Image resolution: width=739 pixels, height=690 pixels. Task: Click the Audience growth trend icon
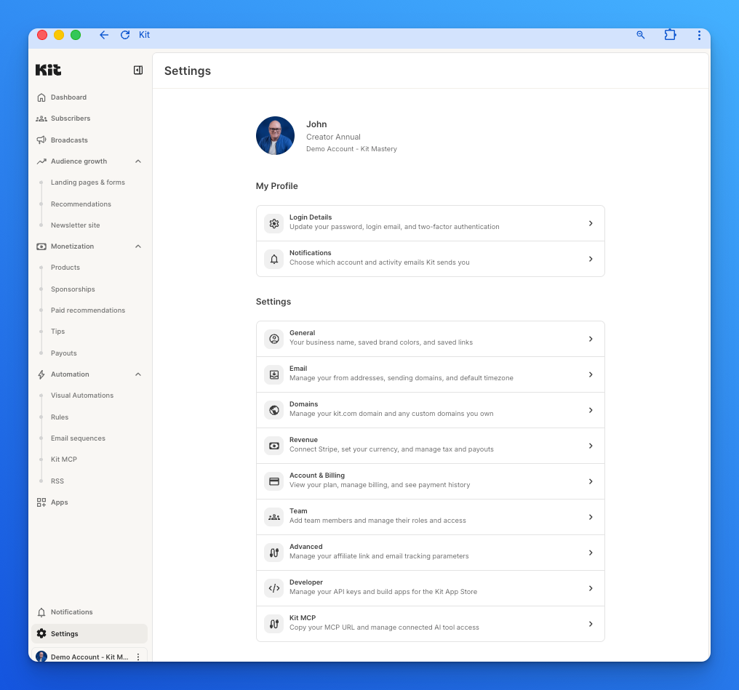[x=41, y=161]
